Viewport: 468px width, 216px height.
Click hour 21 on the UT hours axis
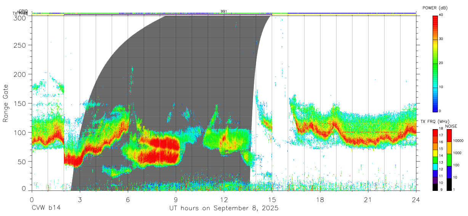pyautogui.click(x=368, y=199)
